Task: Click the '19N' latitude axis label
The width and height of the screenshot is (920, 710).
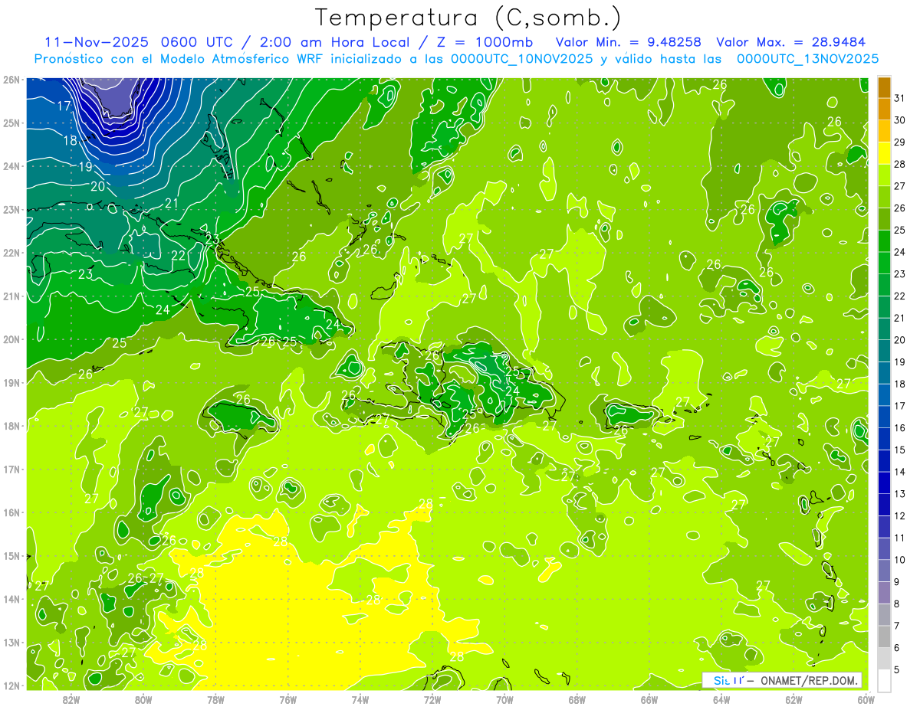Action: [11, 382]
